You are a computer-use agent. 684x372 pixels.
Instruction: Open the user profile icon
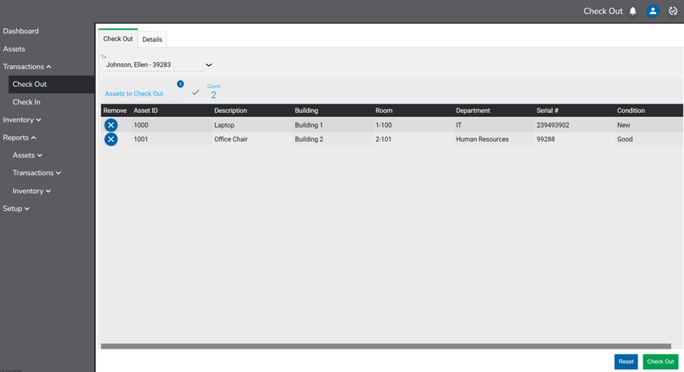[652, 11]
